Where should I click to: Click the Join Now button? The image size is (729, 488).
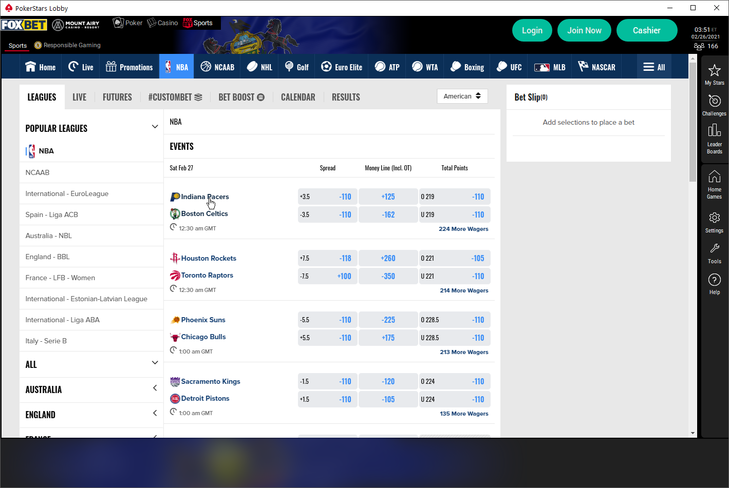(x=584, y=30)
